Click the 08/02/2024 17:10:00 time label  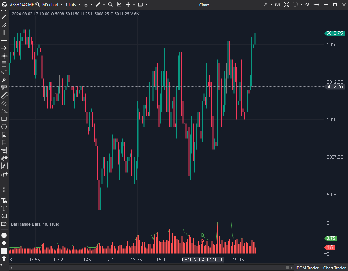point(203,260)
